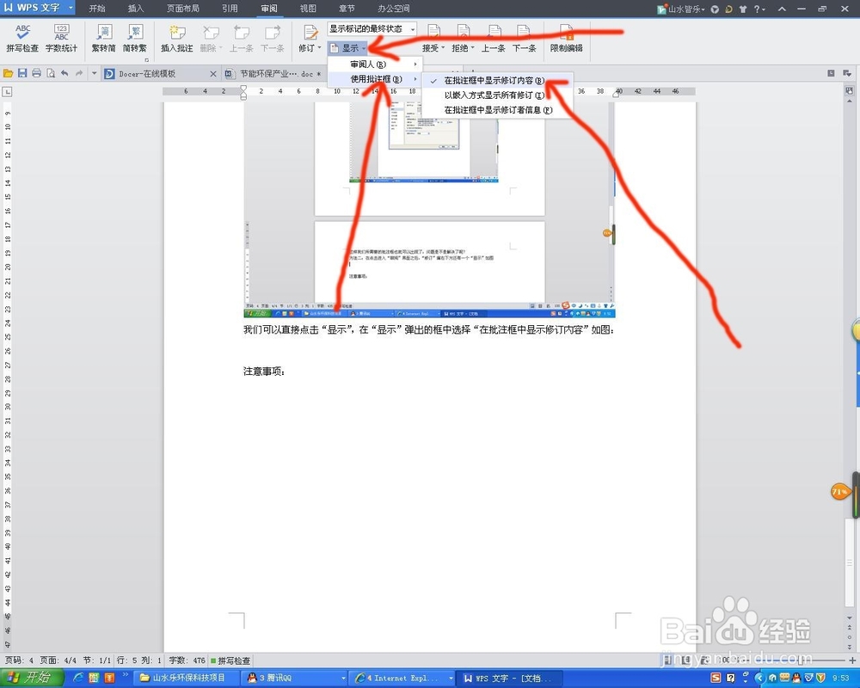Image resolution: width=860 pixels, height=688 pixels.
Task: Click the vertical scrollbar up arrow
Action: click(849, 101)
